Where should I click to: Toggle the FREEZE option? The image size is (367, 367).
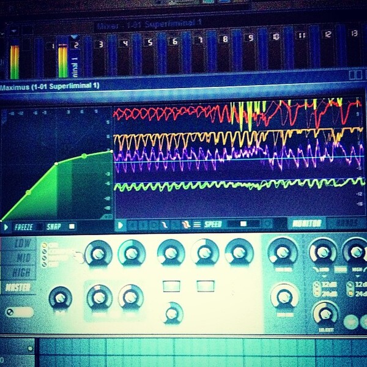(x=23, y=227)
